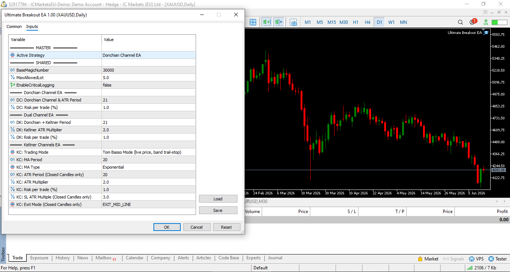Toggle chart auto scroll to end
This screenshot has width=510, height=272.
(x=267, y=22)
